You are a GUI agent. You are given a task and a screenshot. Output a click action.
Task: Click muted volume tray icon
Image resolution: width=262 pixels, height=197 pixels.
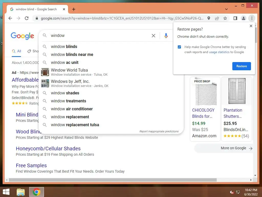click(x=232, y=192)
